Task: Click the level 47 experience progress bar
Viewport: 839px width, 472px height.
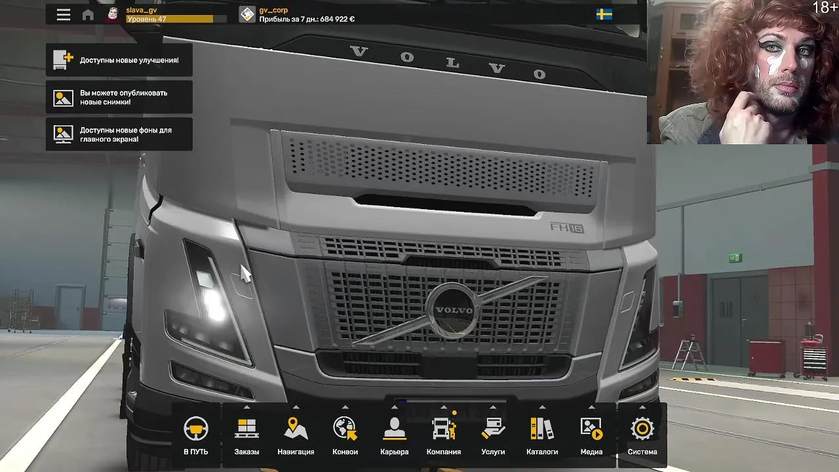Action: pyautogui.click(x=176, y=19)
